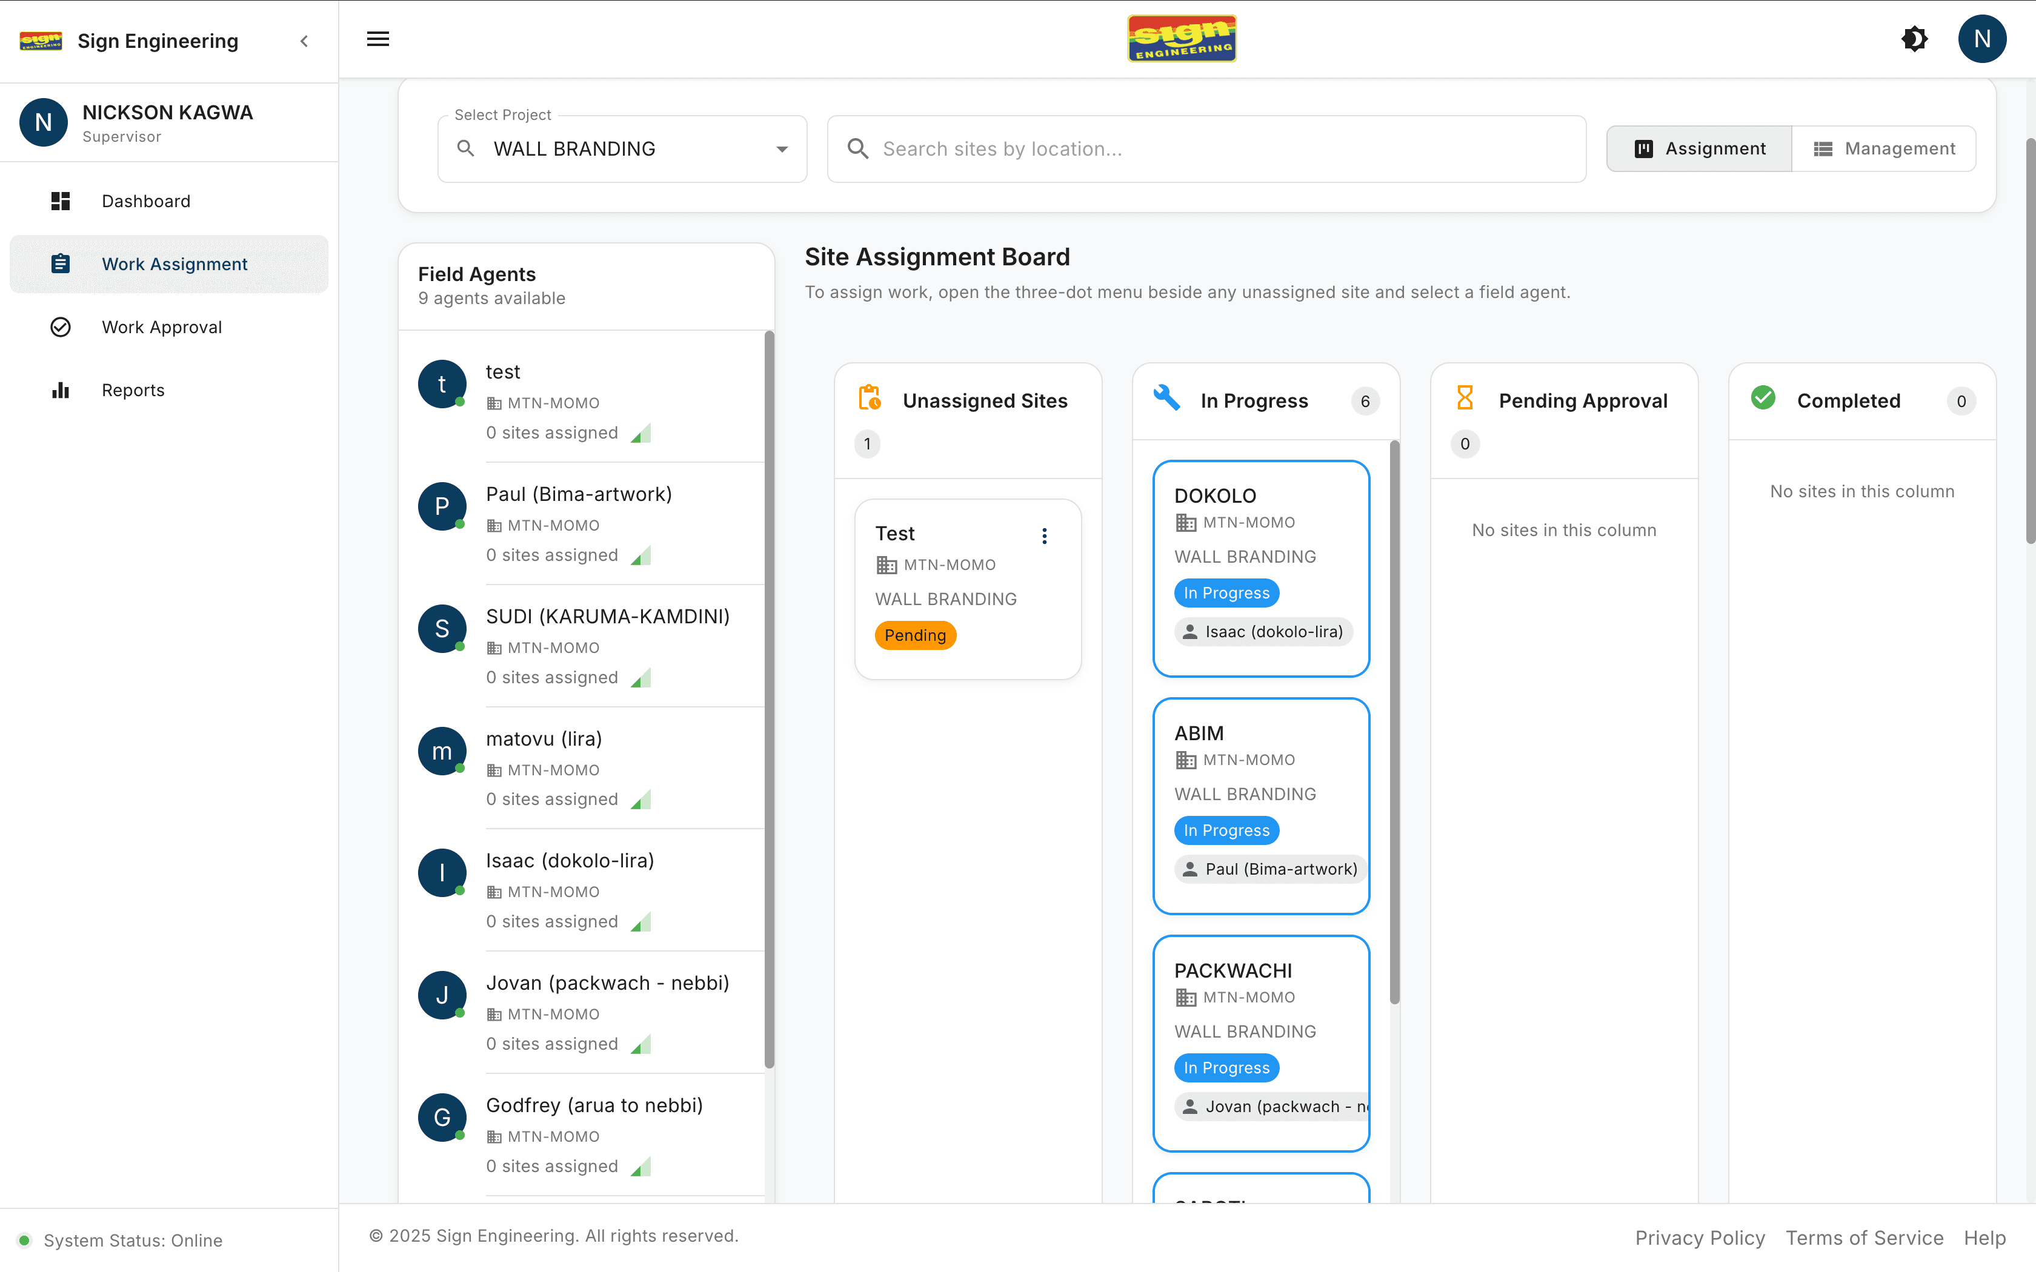Click Isaac (dokolo-lira) chip on DOKOLO card
The image size is (2036, 1272).
tap(1263, 632)
